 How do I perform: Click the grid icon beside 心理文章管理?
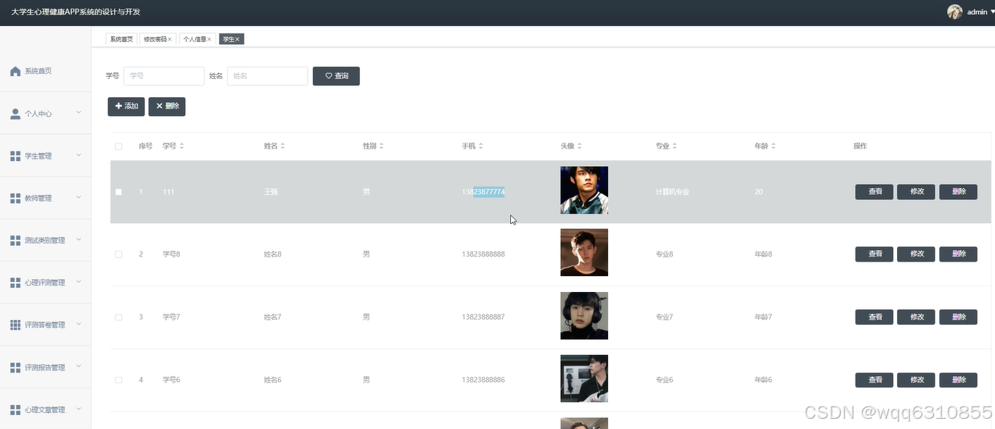click(x=15, y=409)
